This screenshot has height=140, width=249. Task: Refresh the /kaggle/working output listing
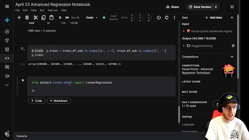coord(233,46)
